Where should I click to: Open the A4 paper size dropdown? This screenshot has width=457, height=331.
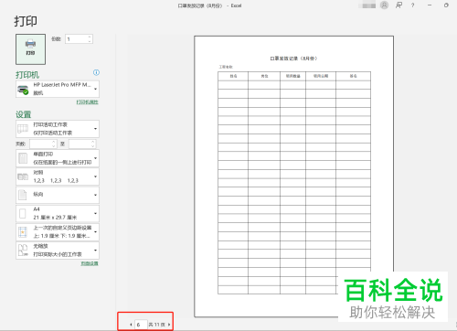(58, 213)
